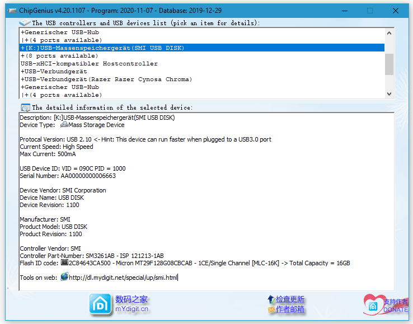Click the Flash ID code Micron line
The width and height of the screenshot is (413, 324).
[x=185, y=263]
